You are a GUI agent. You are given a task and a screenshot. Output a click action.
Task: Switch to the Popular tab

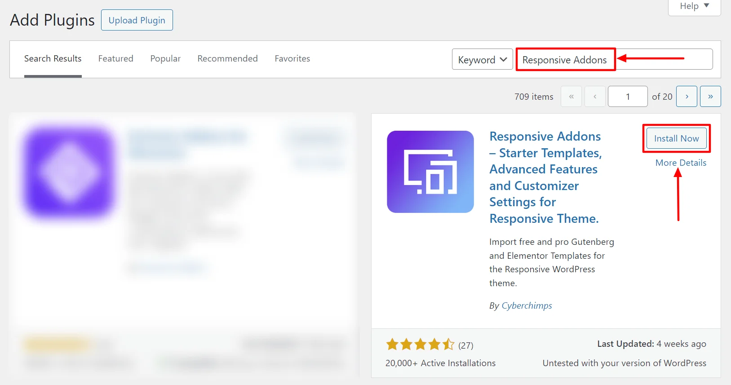click(165, 59)
